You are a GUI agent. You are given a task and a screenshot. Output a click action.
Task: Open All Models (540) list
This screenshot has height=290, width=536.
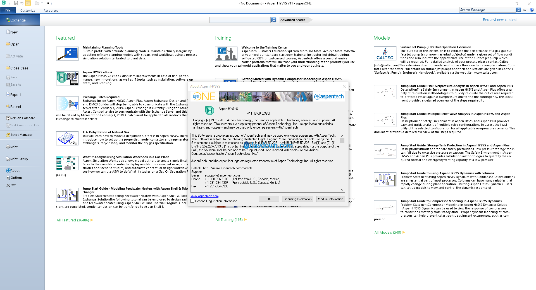coord(390,232)
